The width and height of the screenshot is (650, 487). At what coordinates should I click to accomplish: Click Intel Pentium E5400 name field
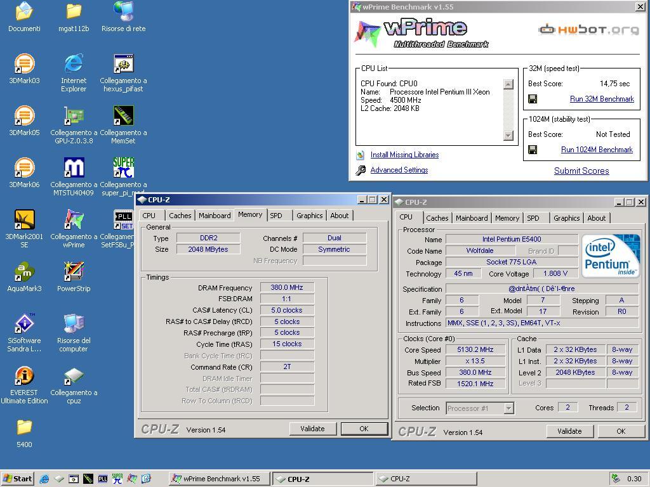pos(512,239)
